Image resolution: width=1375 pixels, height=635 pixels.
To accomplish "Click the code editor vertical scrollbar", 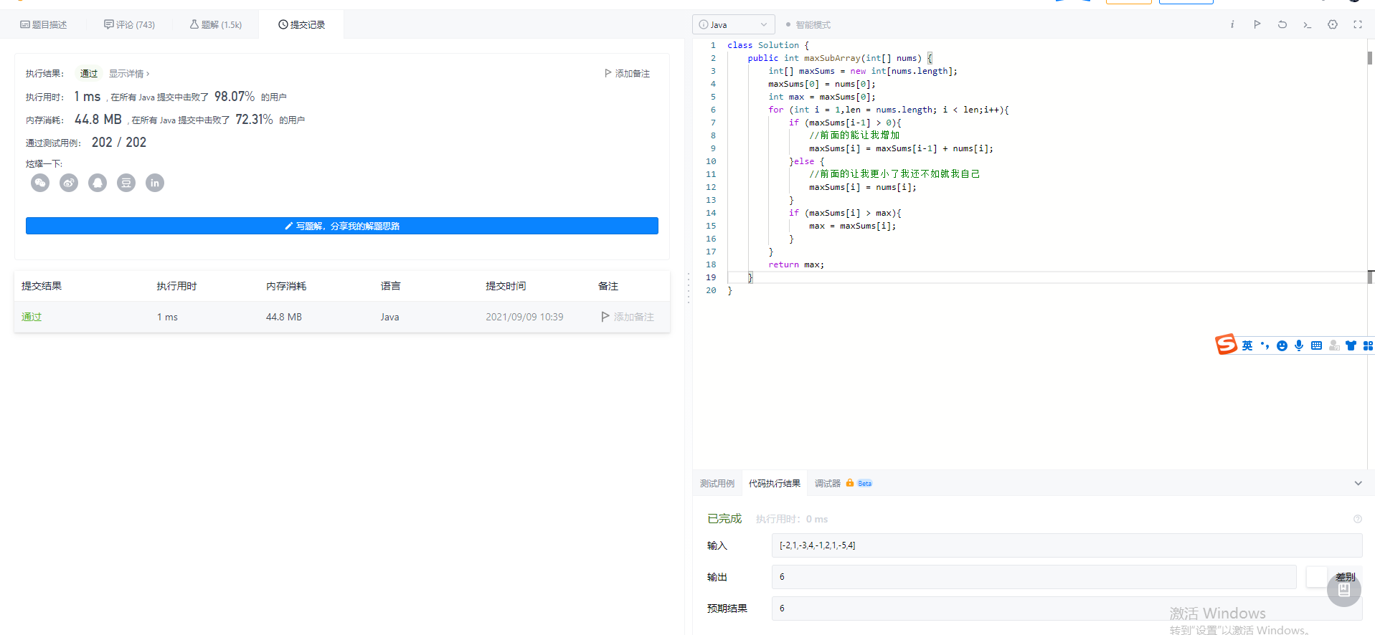I will point(1370,58).
